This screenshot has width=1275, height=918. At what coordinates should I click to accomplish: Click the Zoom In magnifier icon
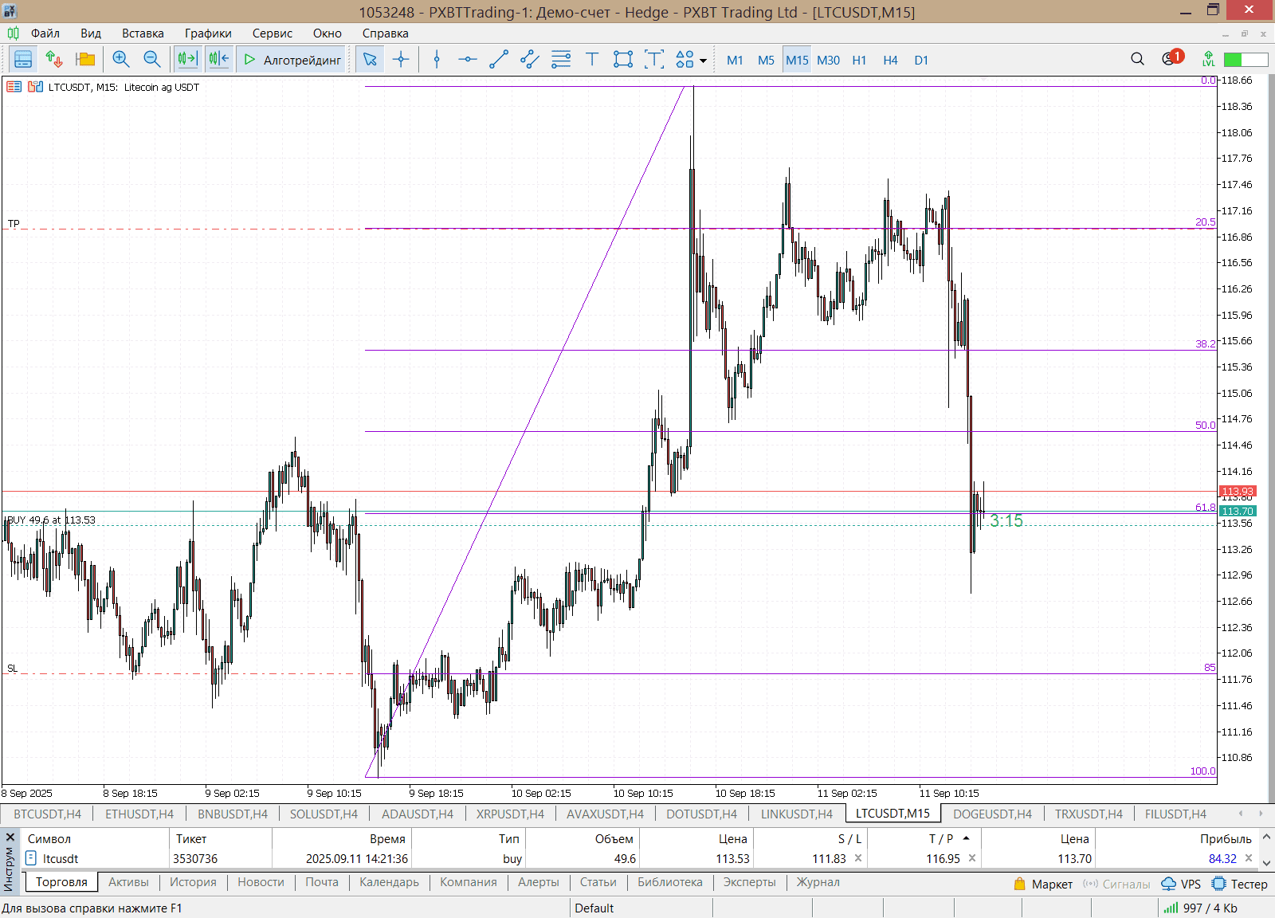click(x=121, y=60)
